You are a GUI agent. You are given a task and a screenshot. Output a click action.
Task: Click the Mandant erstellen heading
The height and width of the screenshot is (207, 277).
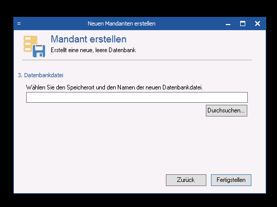[x=89, y=39]
